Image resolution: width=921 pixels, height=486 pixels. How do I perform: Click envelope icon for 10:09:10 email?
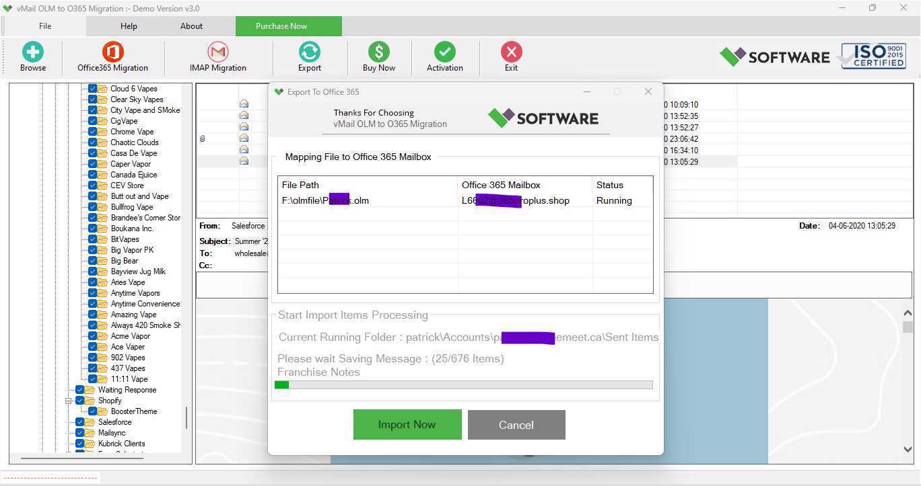pyautogui.click(x=244, y=104)
